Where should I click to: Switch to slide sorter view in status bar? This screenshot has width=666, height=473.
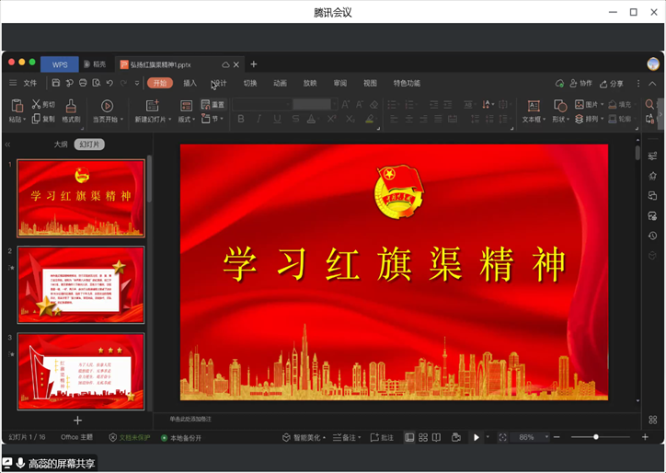pyautogui.click(x=423, y=437)
